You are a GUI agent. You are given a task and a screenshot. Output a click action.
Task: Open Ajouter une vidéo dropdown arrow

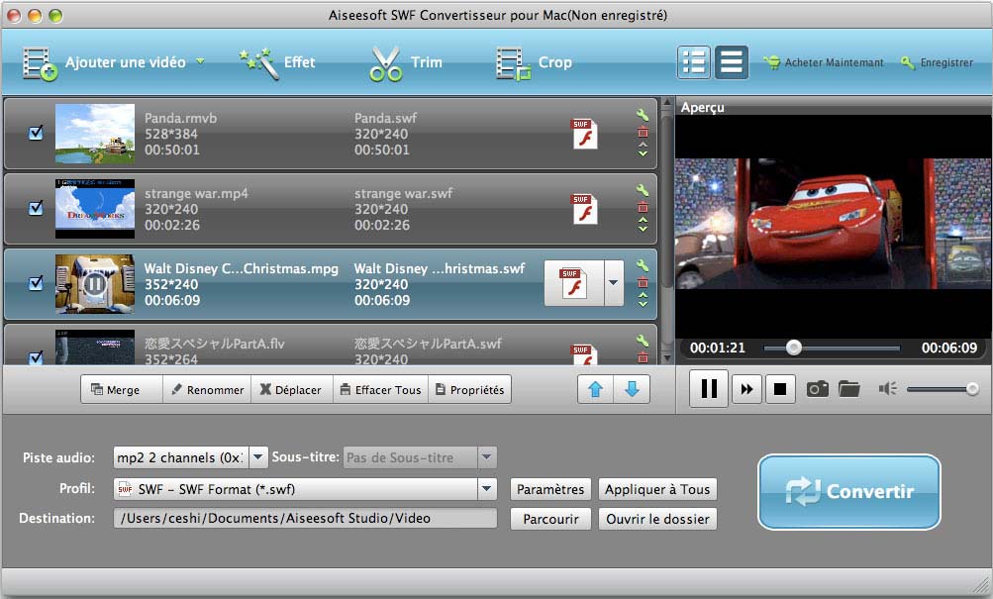pyautogui.click(x=200, y=62)
